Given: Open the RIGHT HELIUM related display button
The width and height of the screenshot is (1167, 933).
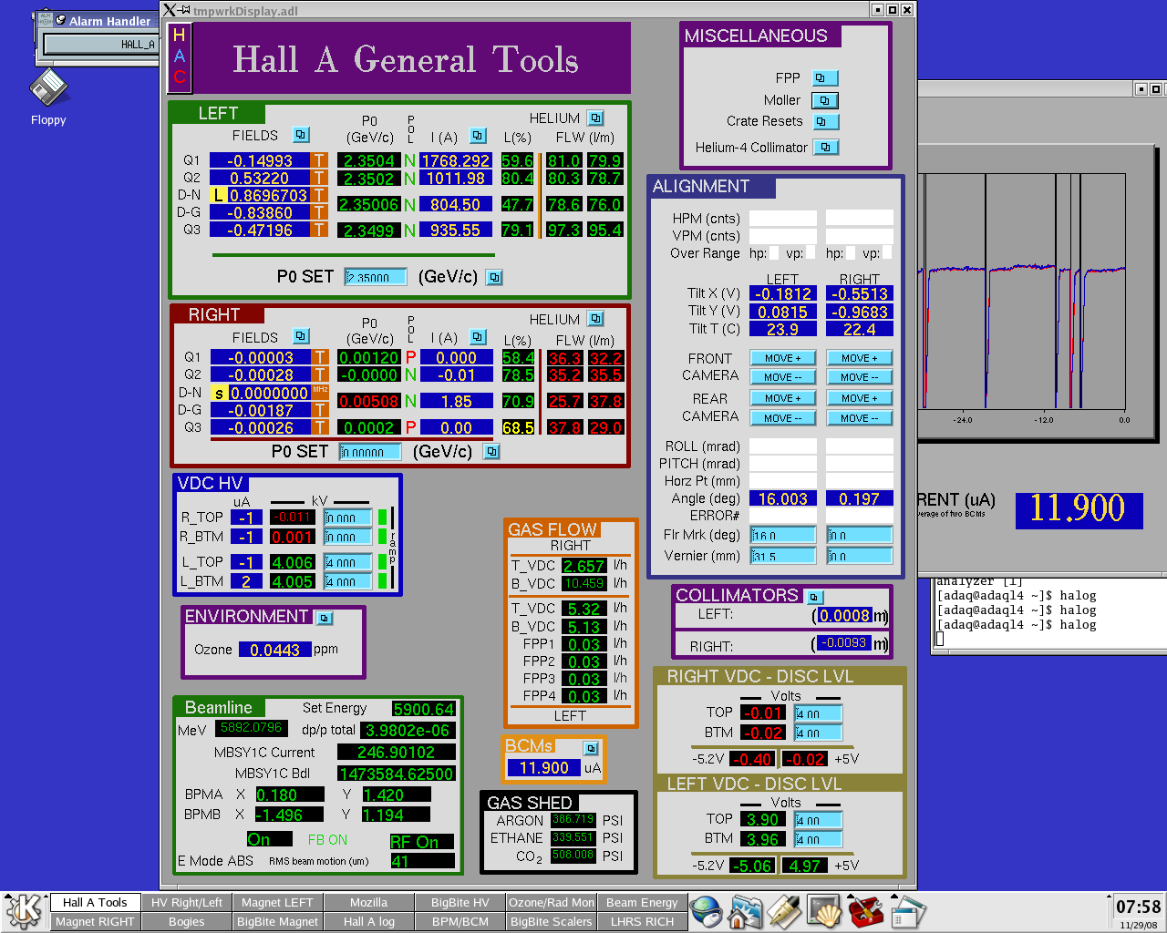Looking at the screenshot, I should (x=595, y=319).
